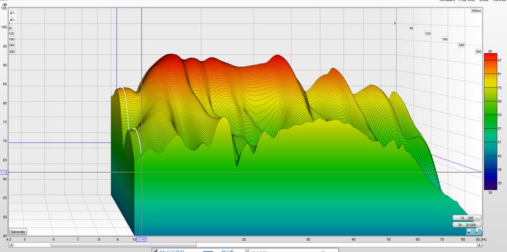Click the greyed-out checkbox beside trace
The width and height of the screenshot is (507, 252).
(x=247, y=251)
